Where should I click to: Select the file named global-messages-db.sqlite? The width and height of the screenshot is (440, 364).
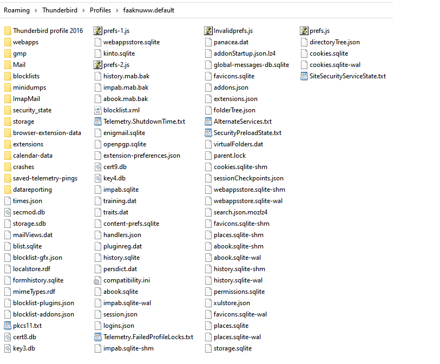coord(252,65)
